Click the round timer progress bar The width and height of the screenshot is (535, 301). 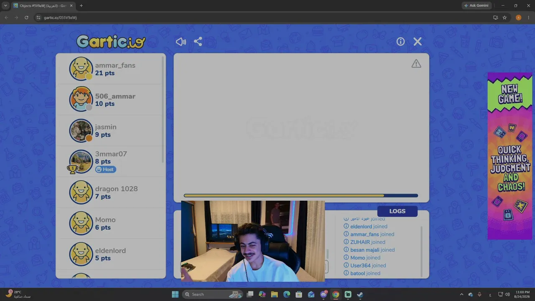click(x=301, y=196)
